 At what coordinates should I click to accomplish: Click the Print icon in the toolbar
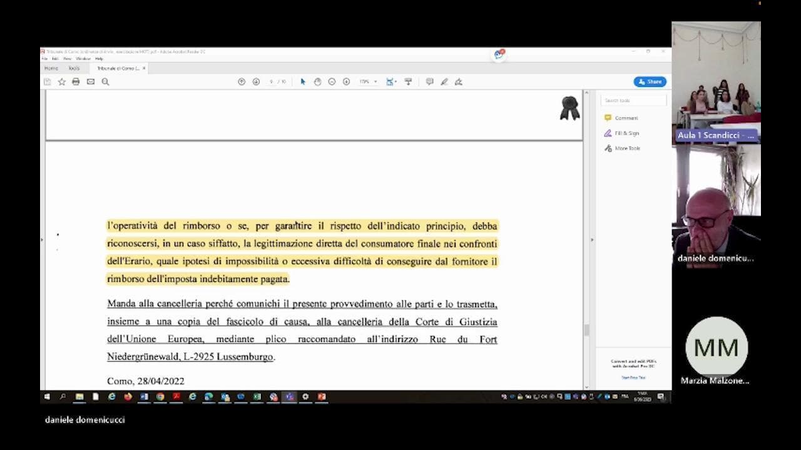[x=76, y=82]
